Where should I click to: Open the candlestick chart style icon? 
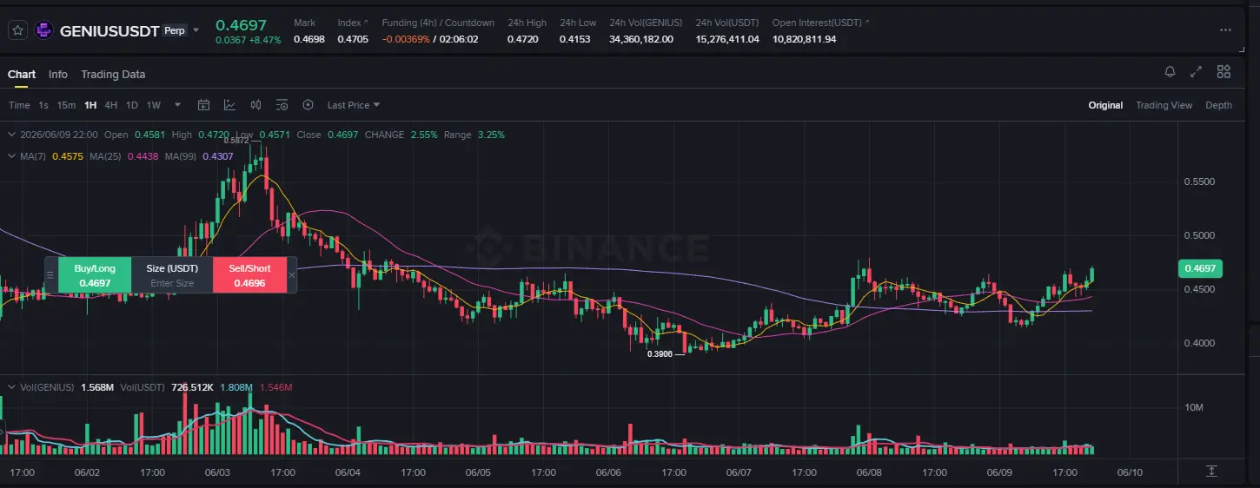click(x=255, y=105)
